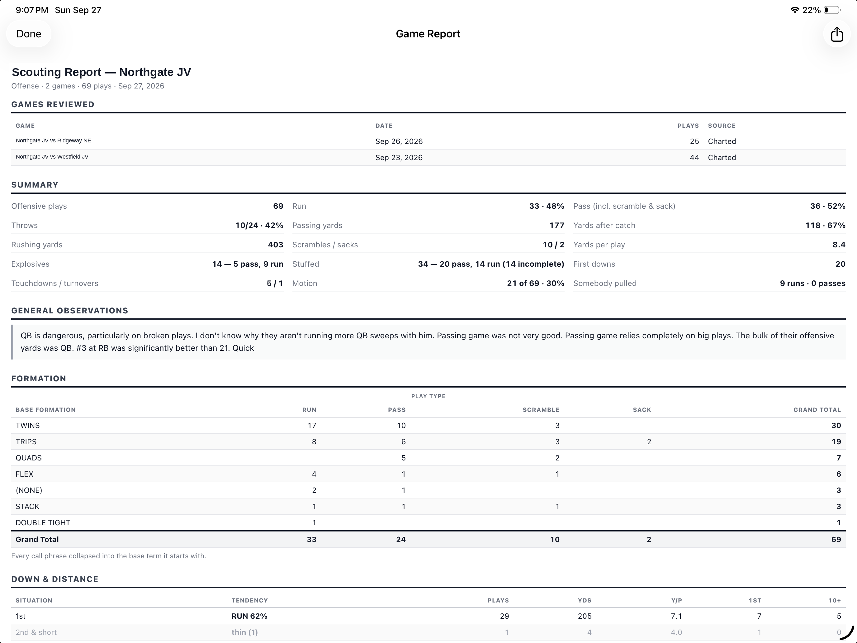Tap the Motion value 21 of 69 · 30%
This screenshot has width=857, height=643.
(535, 283)
